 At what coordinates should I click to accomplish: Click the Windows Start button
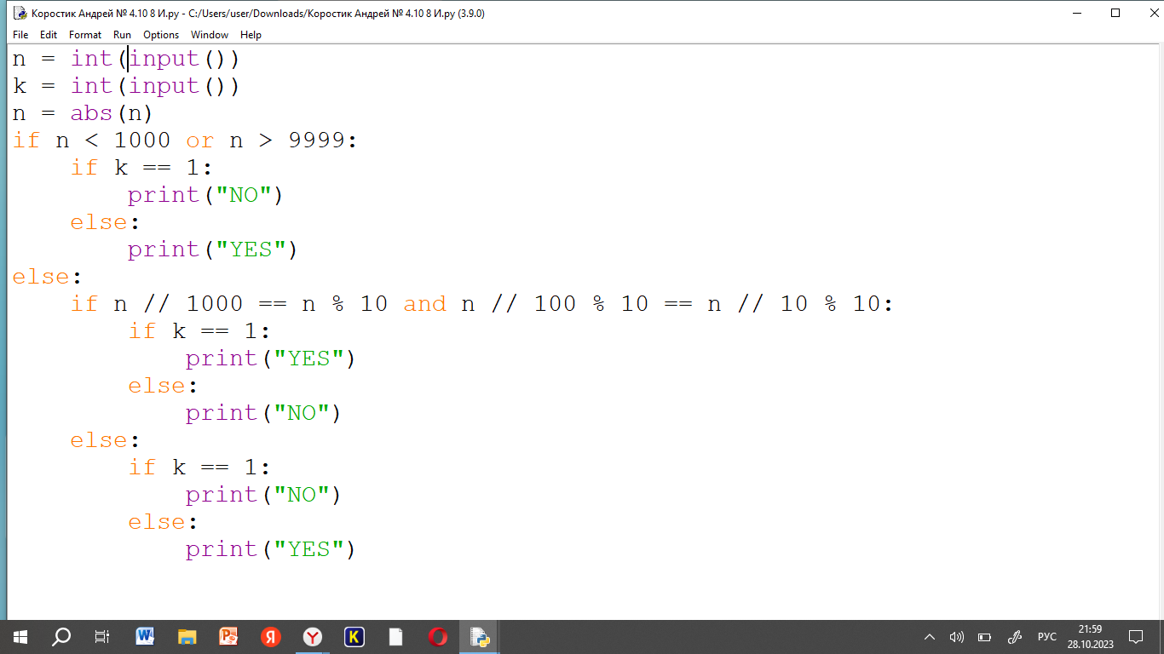(x=20, y=636)
